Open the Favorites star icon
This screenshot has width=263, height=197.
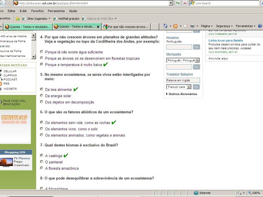tap(17, 18)
